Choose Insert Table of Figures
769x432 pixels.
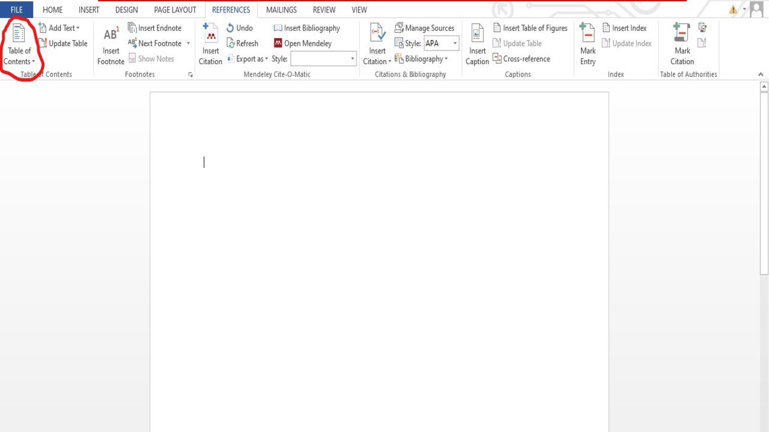click(x=530, y=28)
